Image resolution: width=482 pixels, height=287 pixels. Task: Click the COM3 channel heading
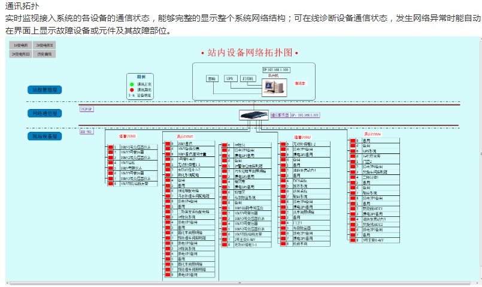[302, 137]
